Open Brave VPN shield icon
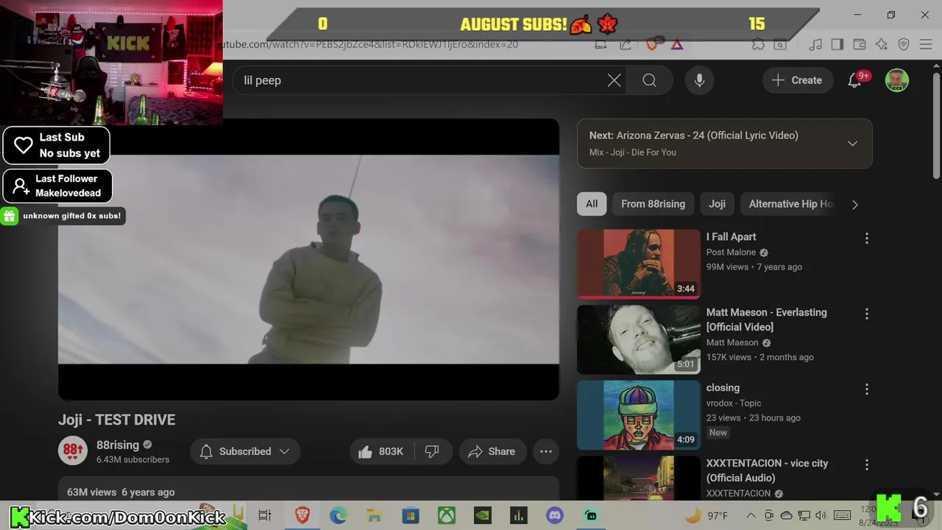The image size is (942, 530). [904, 44]
